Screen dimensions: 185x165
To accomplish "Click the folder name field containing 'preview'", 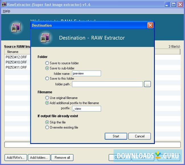I will 87,73.
